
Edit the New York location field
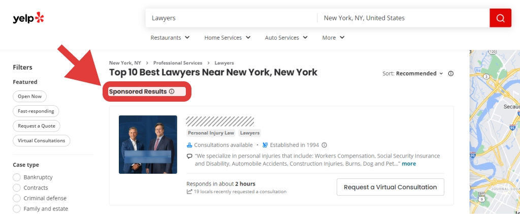(403, 18)
